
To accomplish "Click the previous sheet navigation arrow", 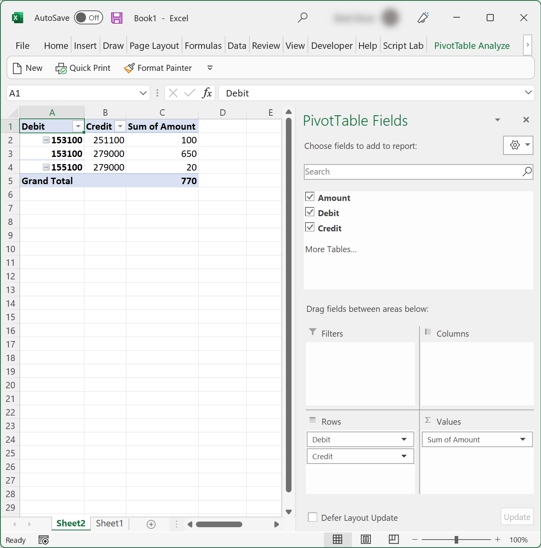I will (15, 524).
